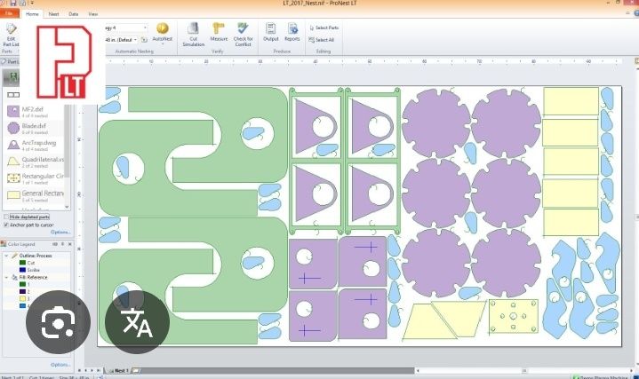
Task: Click the Cut color swatch
Action: coord(22,263)
